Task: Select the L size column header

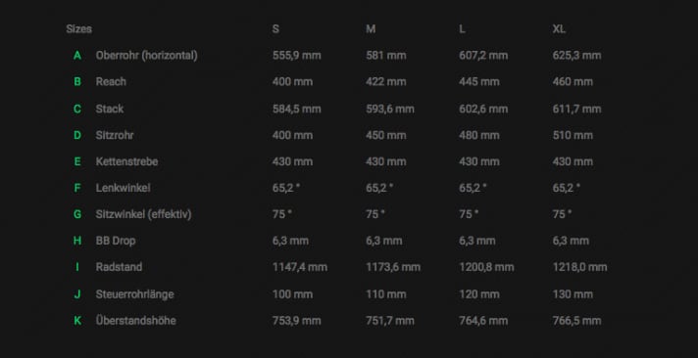Action: (463, 29)
